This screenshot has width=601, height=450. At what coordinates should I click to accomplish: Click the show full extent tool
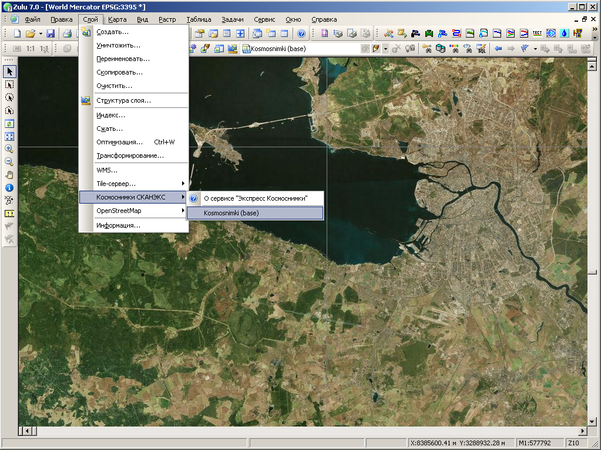(9, 136)
